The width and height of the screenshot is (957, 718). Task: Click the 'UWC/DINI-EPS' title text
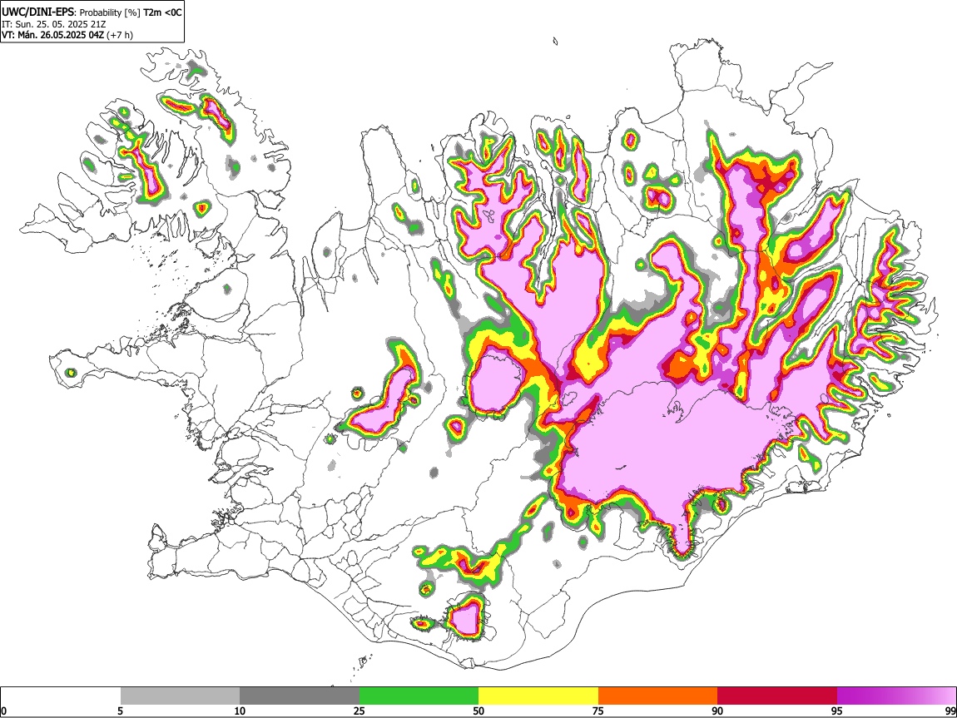38,12
